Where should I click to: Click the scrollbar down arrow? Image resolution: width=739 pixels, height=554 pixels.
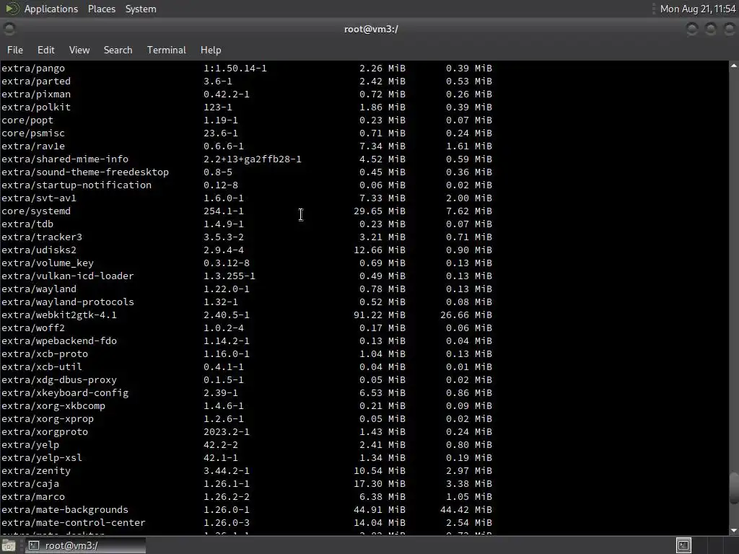[x=734, y=530]
